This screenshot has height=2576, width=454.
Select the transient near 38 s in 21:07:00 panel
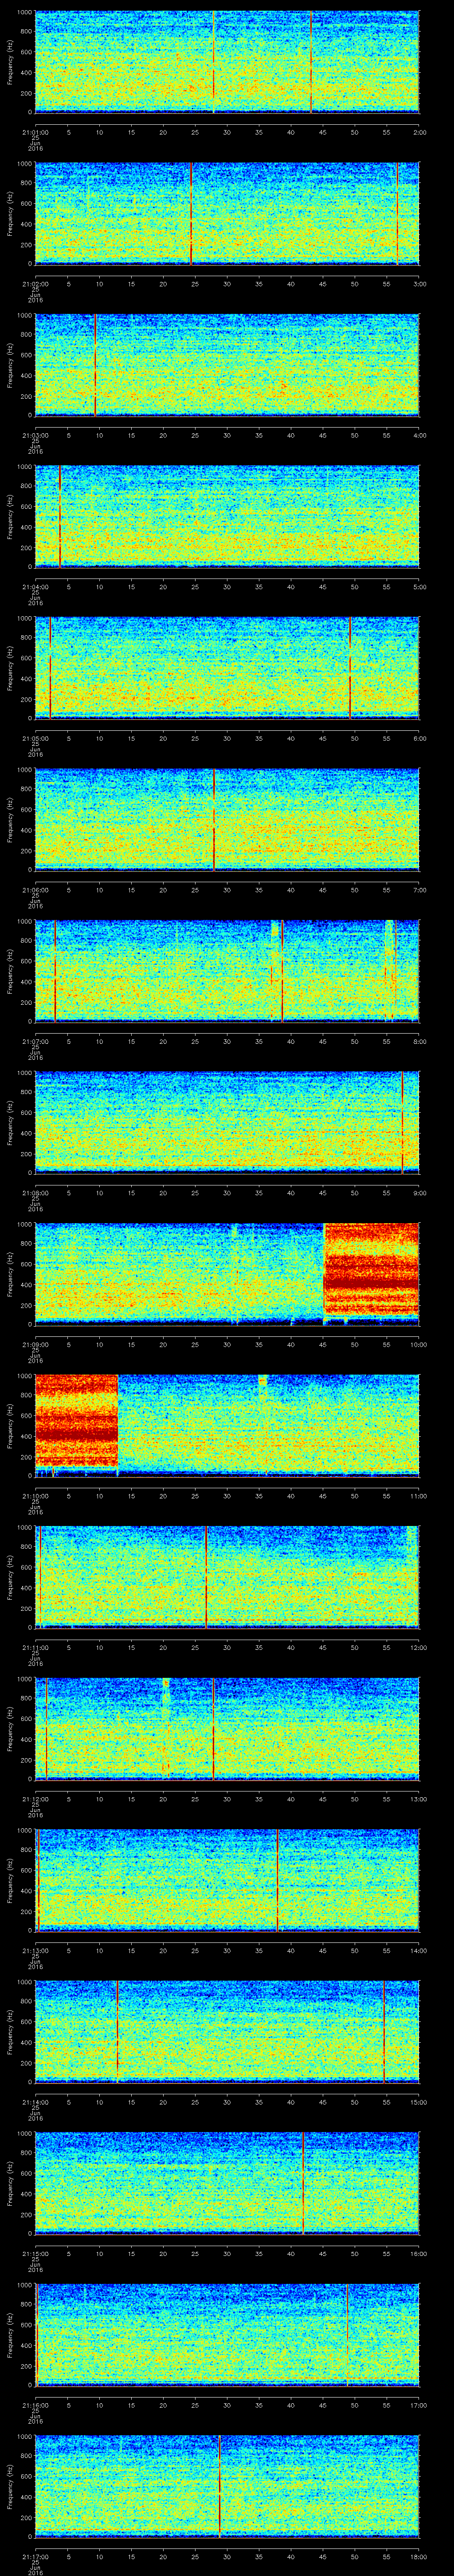point(282,971)
